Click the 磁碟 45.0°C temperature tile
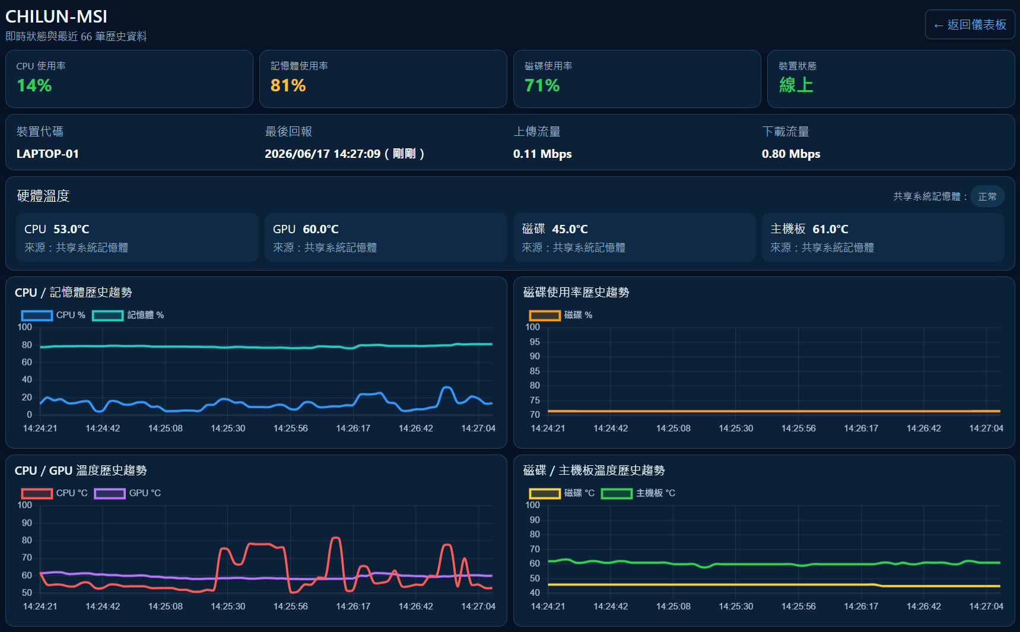Image resolution: width=1020 pixels, height=632 pixels. [634, 237]
